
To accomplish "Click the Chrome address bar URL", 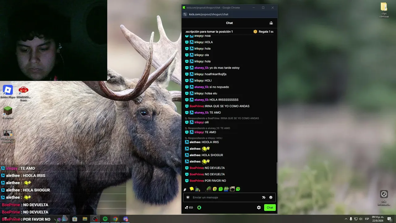I will click(x=209, y=14).
